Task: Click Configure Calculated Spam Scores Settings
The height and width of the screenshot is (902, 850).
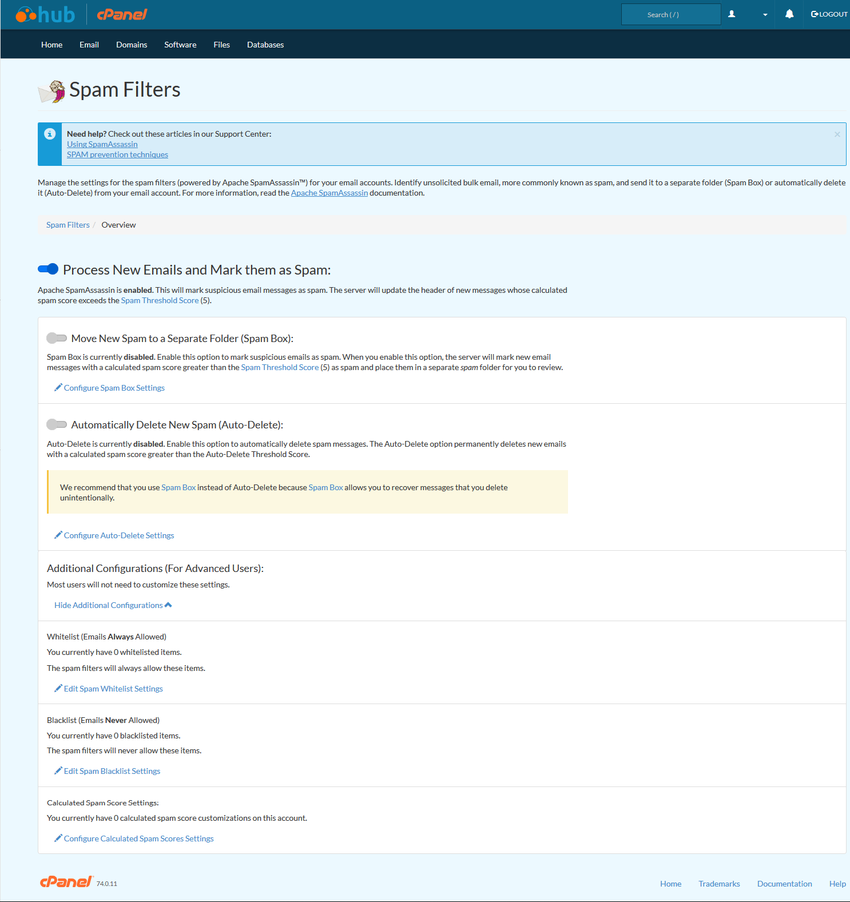Action: 138,839
